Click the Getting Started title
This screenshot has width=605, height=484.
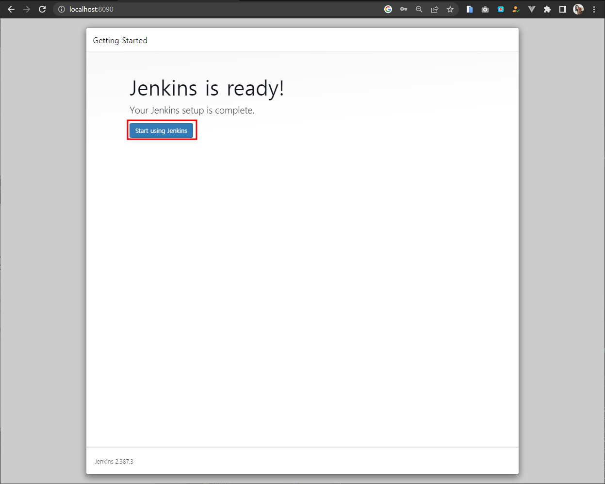pyautogui.click(x=120, y=41)
